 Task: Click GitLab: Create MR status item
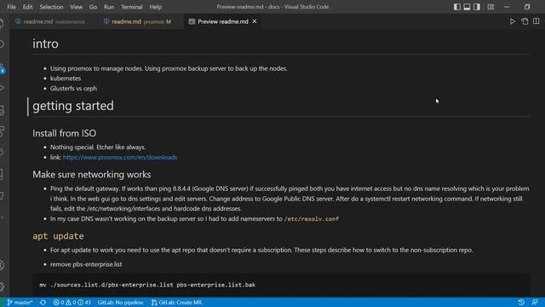(x=176, y=303)
